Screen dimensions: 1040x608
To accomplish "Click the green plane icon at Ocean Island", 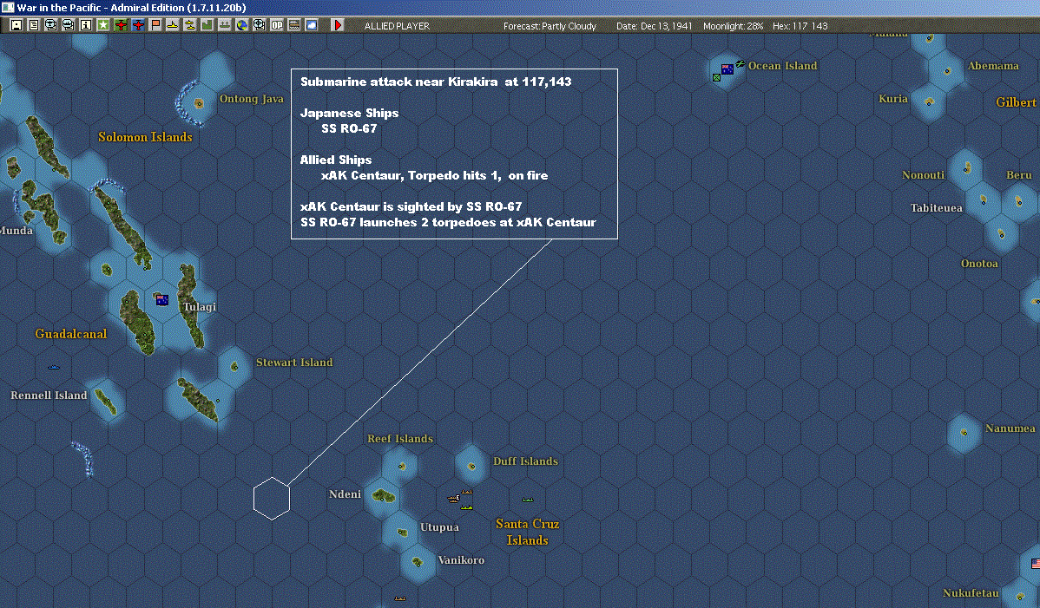I will point(740,63).
